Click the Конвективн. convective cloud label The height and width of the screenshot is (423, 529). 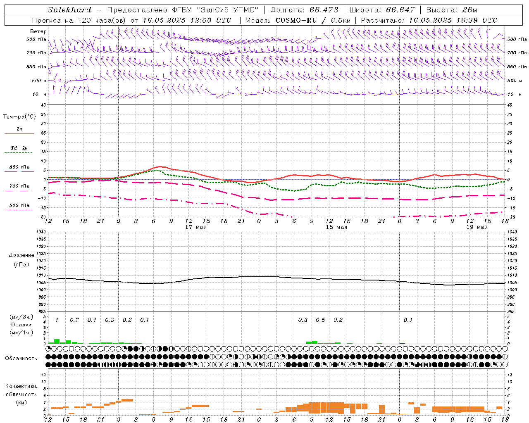coord(21,386)
